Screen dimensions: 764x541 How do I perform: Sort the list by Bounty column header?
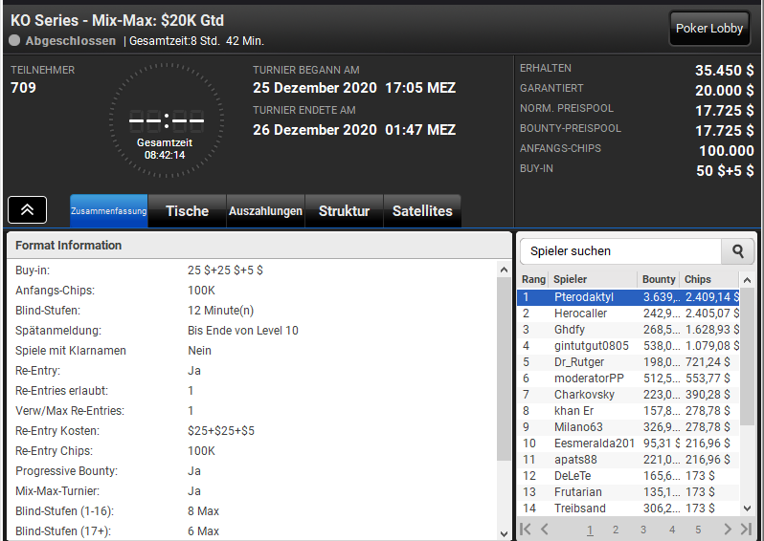click(x=659, y=279)
